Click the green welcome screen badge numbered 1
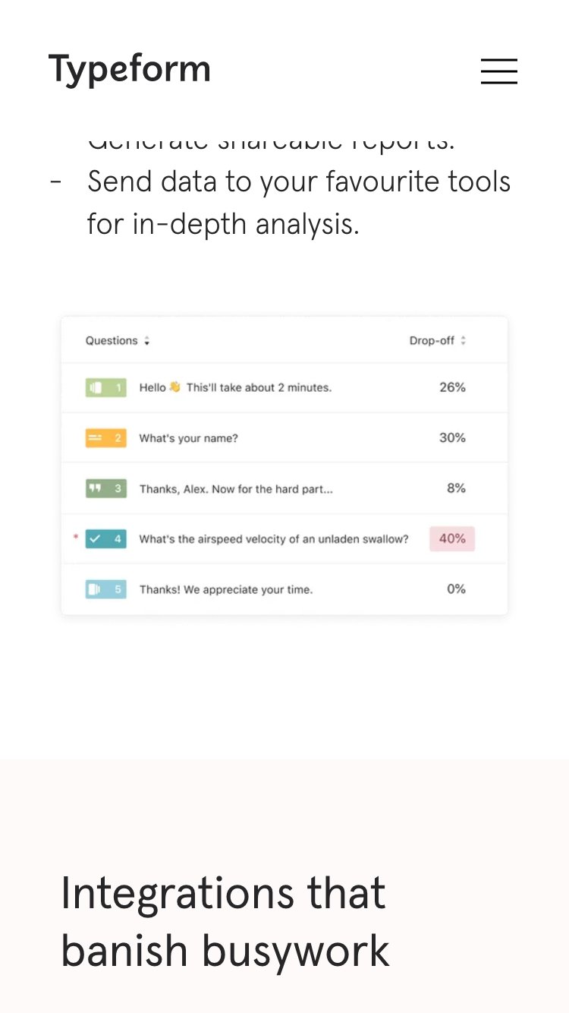Screen dimensions: 569x1013 coord(105,388)
